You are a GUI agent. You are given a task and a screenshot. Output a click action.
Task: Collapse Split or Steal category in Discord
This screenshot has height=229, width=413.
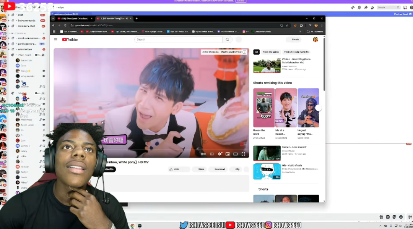[x=18, y=33]
